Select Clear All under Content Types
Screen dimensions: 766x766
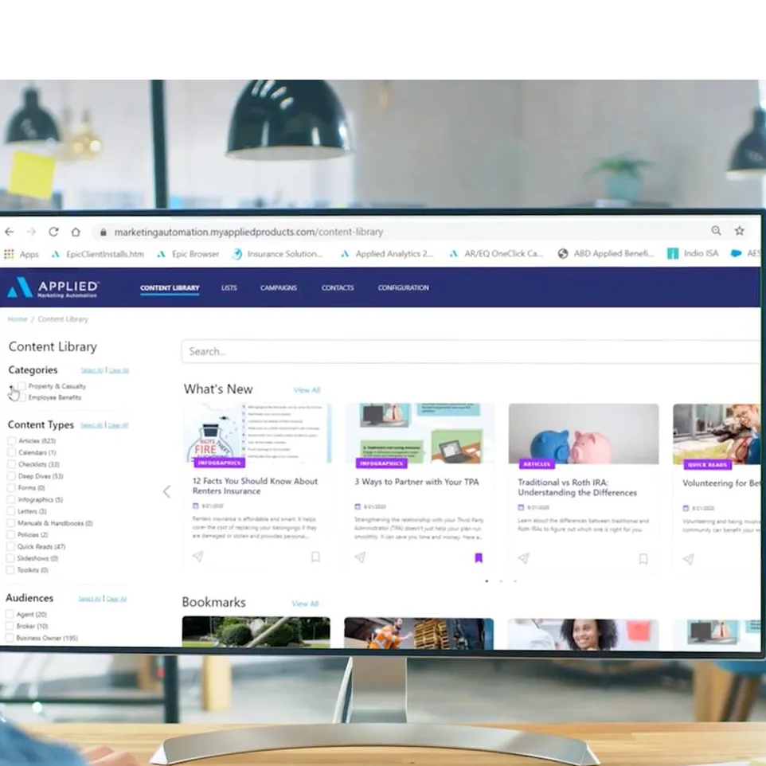point(118,425)
